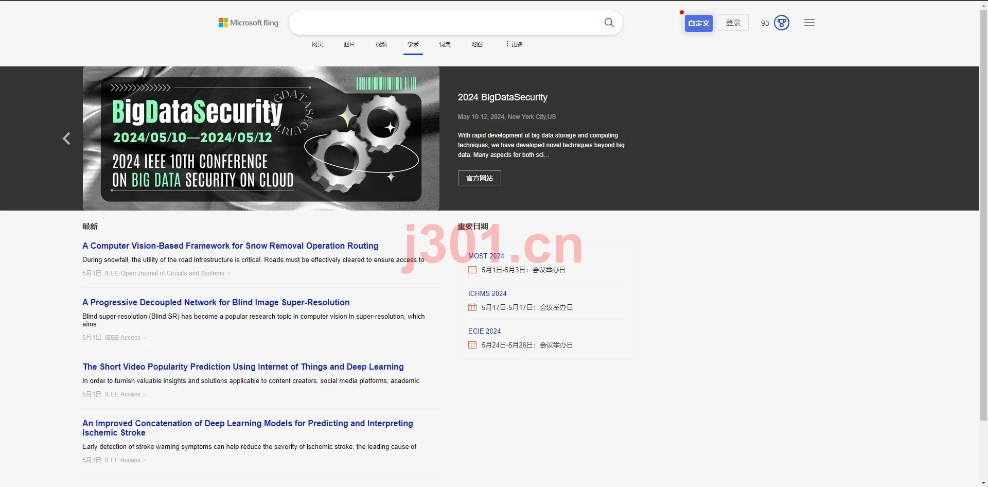Click IEEE Open Journal of Circuits source
This screenshot has height=487, width=988.
click(165, 273)
